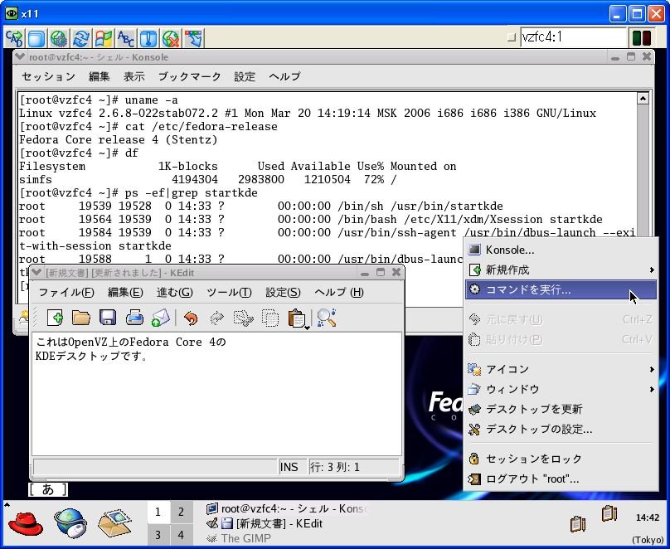The height and width of the screenshot is (549, 670).
Task: Open VNC connection options globe-gear icon
Action: (x=59, y=38)
